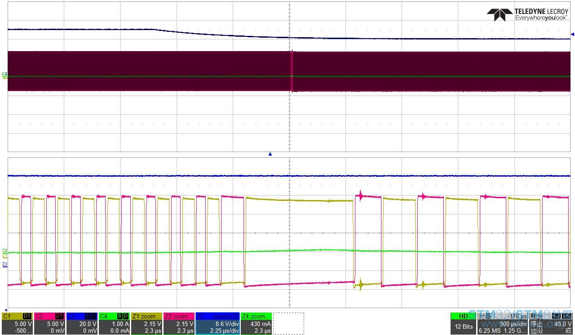
Task: Open the trigger box showing 45.0 V
Action: 551,323
